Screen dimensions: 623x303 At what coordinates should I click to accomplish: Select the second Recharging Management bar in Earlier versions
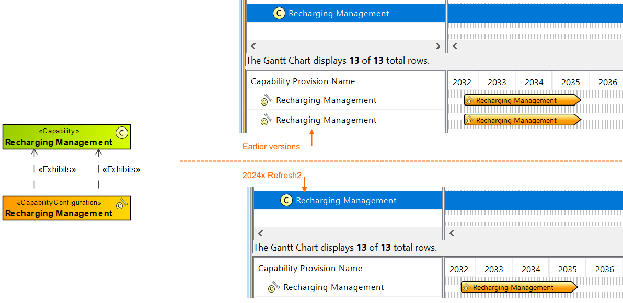[x=522, y=120]
